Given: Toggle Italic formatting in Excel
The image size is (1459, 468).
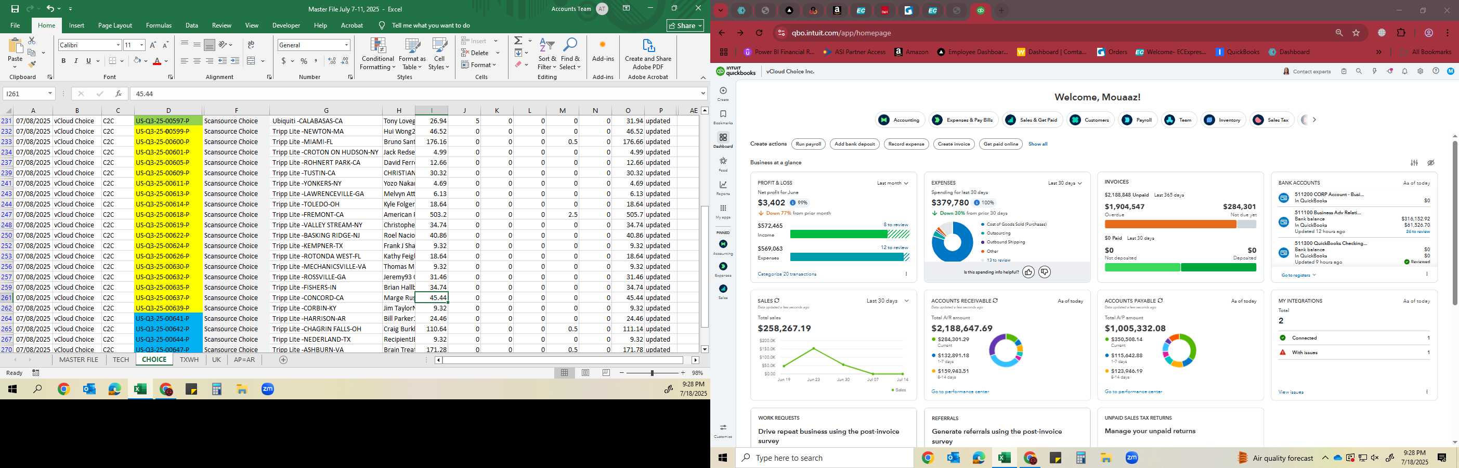Looking at the screenshot, I should tap(76, 61).
